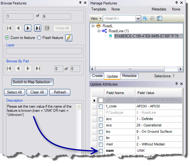Select the Flash feature radio button
The width and height of the screenshot is (190, 166).
pyautogui.click(x=39, y=38)
